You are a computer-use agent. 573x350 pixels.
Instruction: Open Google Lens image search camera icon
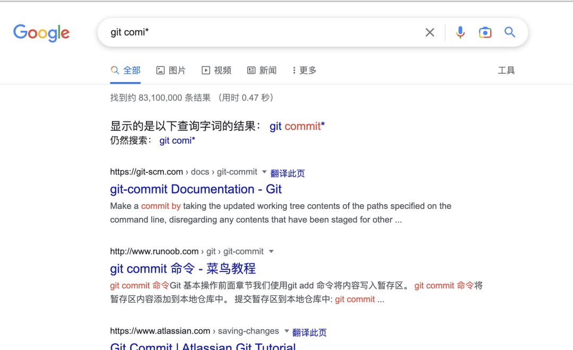point(485,32)
